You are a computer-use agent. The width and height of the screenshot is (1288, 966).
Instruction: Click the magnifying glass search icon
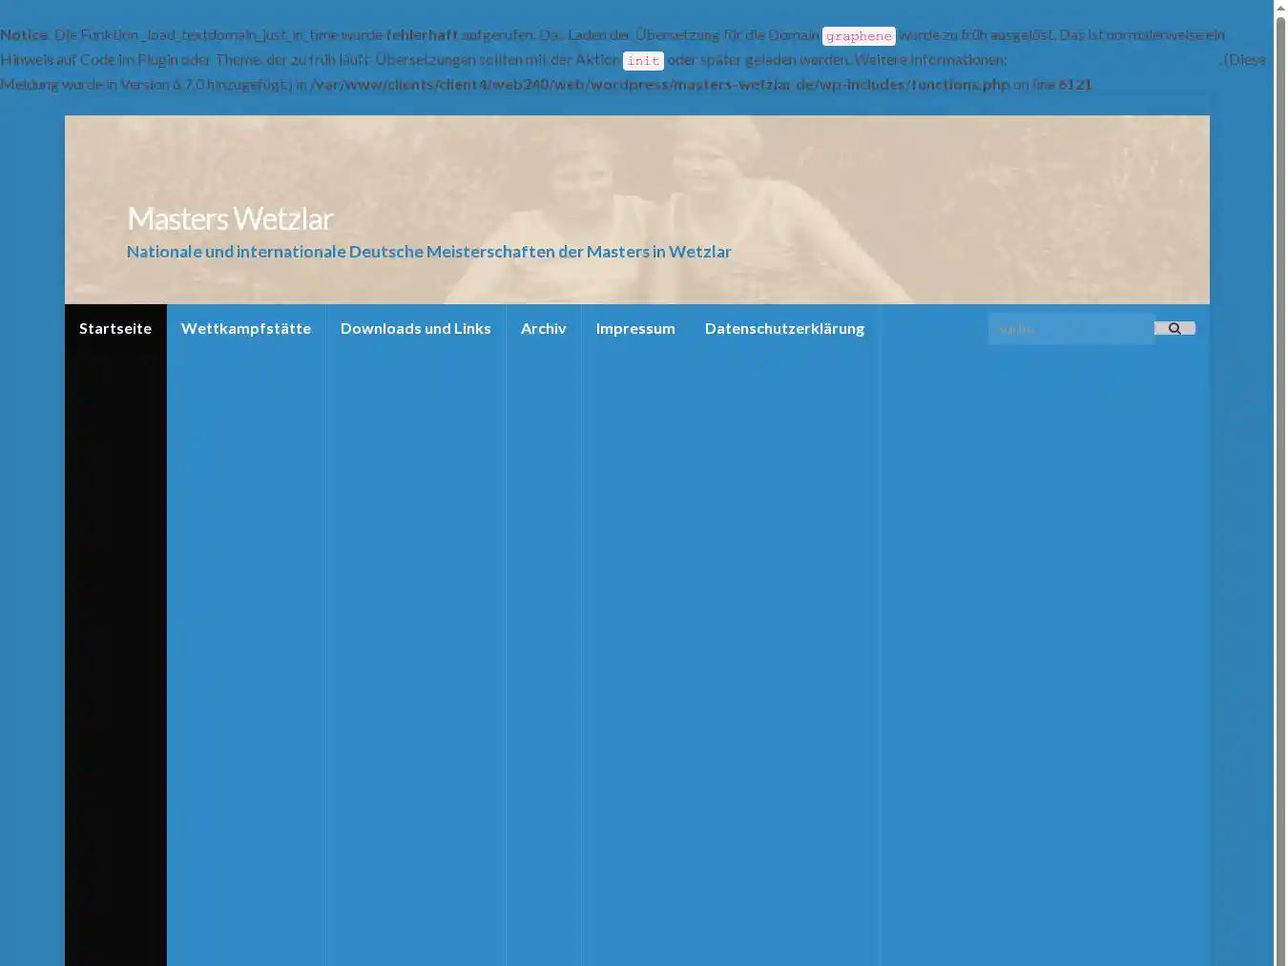1174,328
